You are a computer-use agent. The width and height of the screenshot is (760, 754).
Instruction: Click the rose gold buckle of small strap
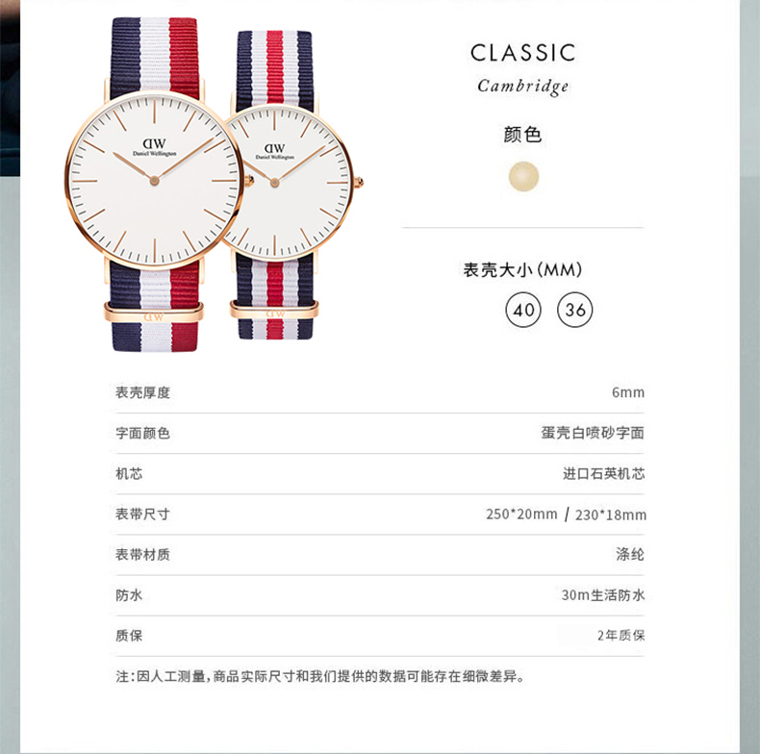[x=274, y=309]
